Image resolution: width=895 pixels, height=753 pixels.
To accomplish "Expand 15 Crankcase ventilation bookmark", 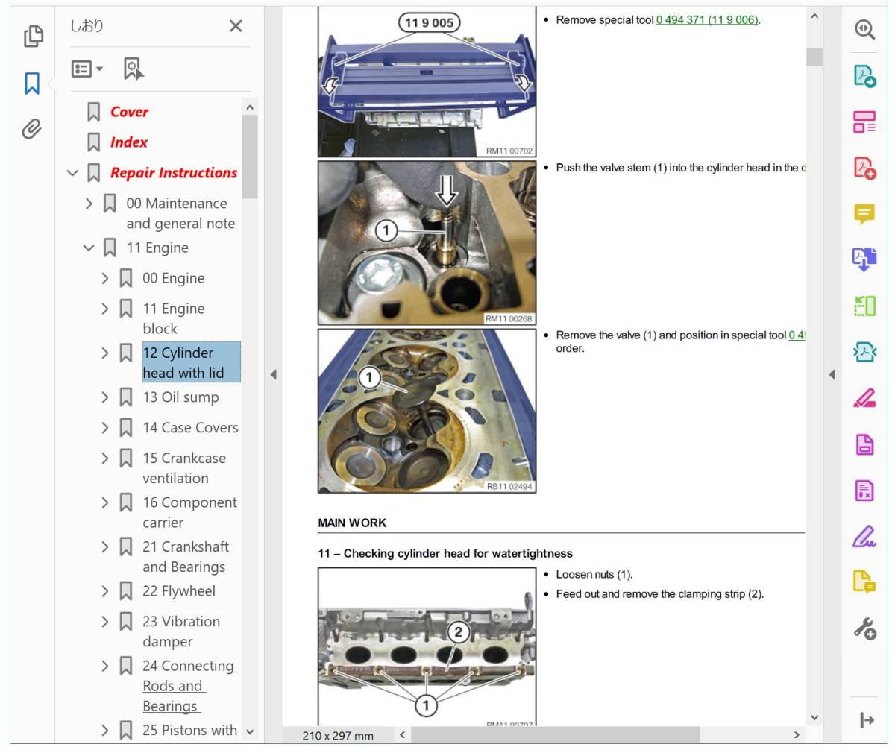I will (x=105, y=459).
